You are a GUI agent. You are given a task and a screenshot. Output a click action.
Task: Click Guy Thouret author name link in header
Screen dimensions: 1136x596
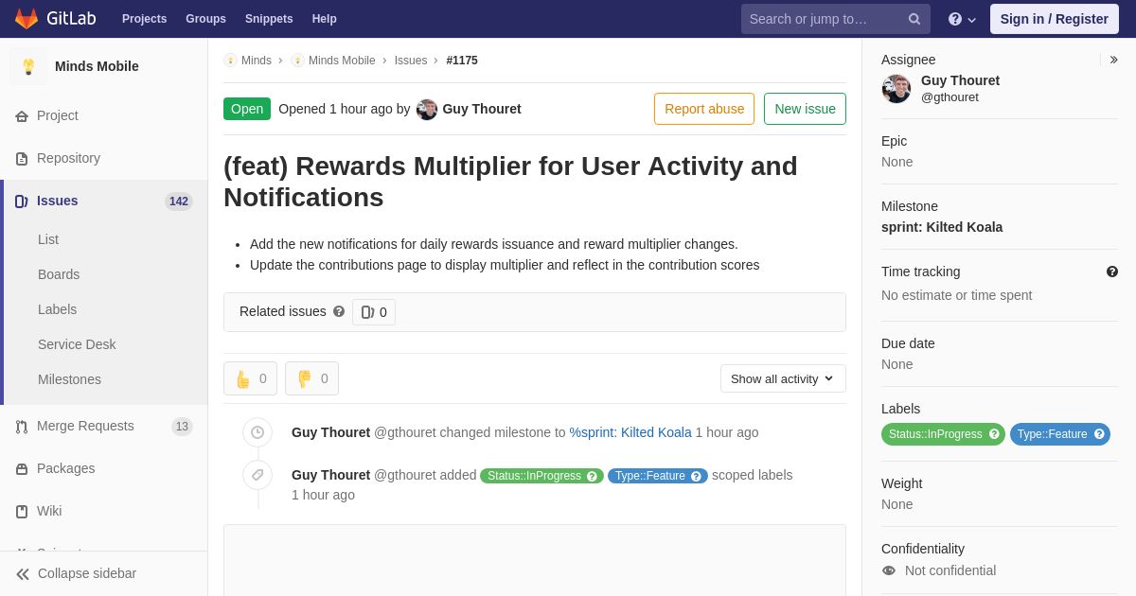click(482, 109)
